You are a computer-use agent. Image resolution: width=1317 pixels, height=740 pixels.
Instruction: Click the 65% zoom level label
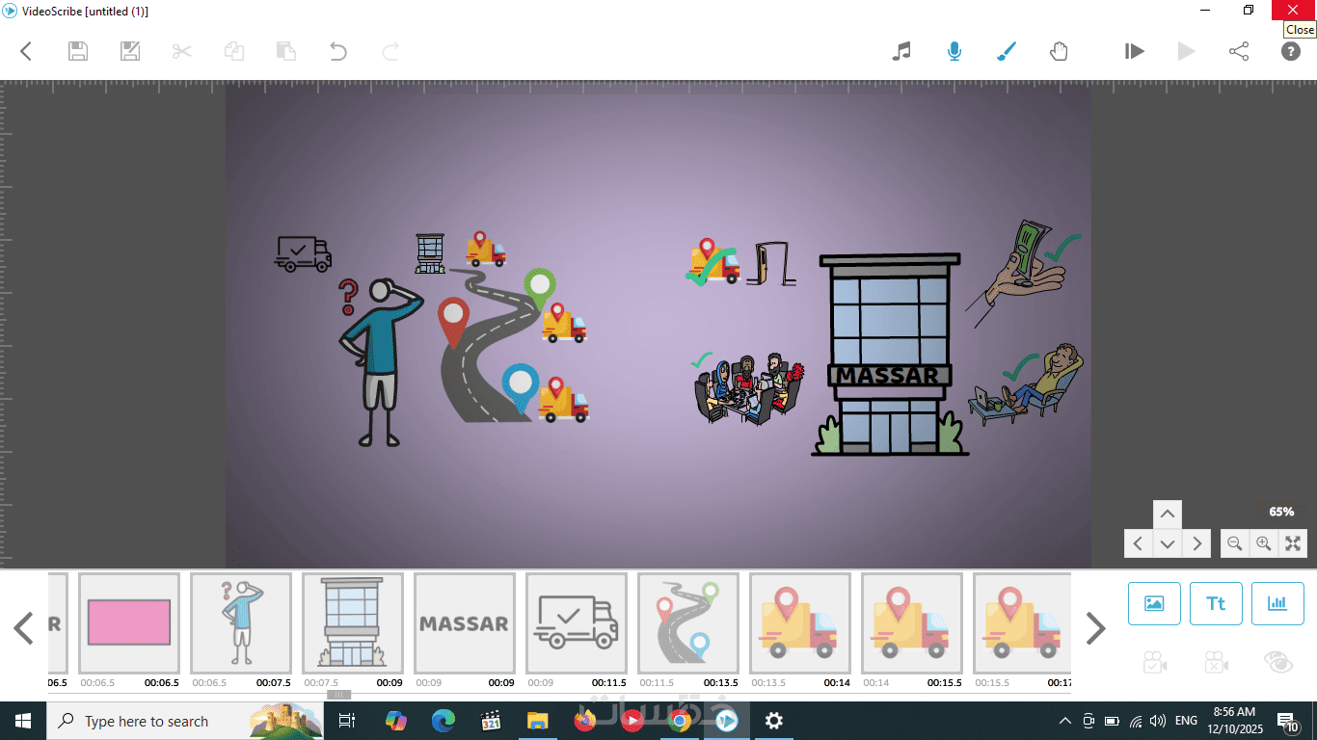tap(1281, 512)
